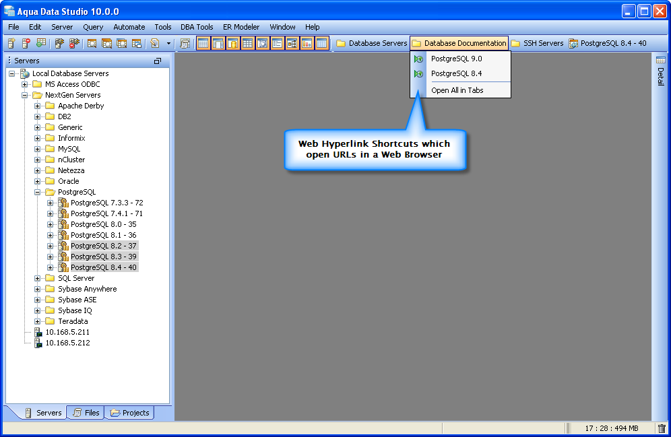Click the PostgreSQL 8.4 - 40 toolbar shortcut

coord(608,43)
